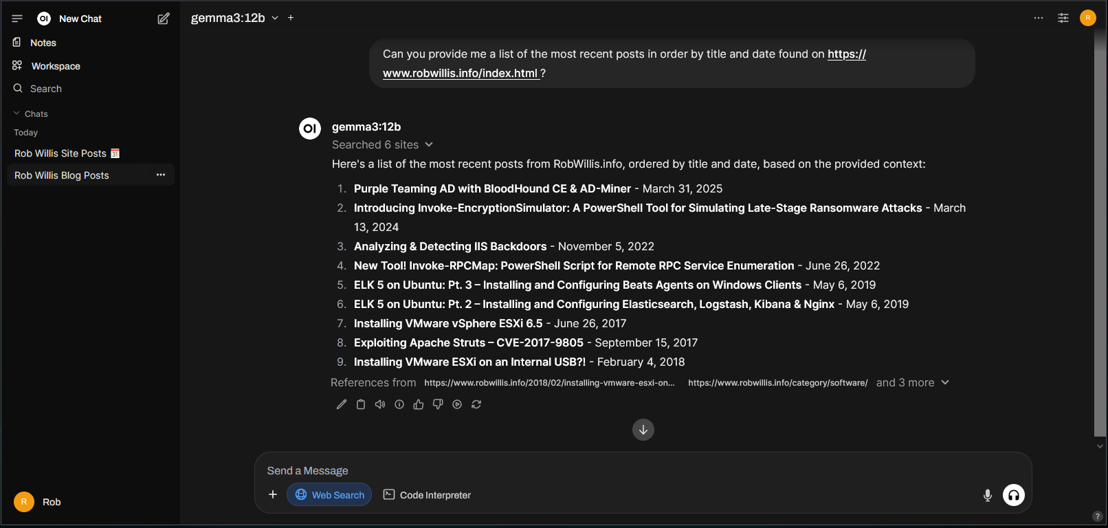Expand the Searched 6 sites details
The image size is (1108, 528).
[x=382, y=144]
